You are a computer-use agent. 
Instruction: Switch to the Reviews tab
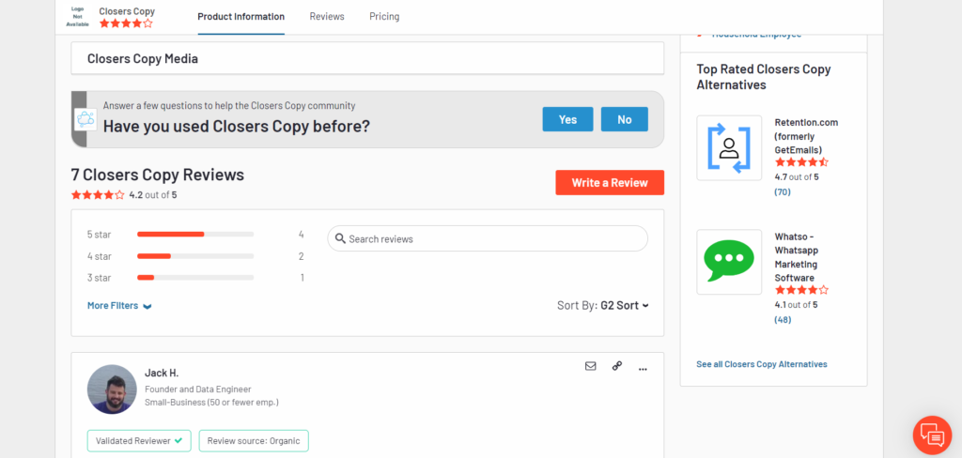point(326,17)
